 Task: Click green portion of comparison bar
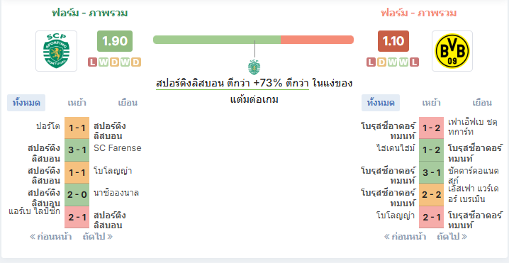217,40
